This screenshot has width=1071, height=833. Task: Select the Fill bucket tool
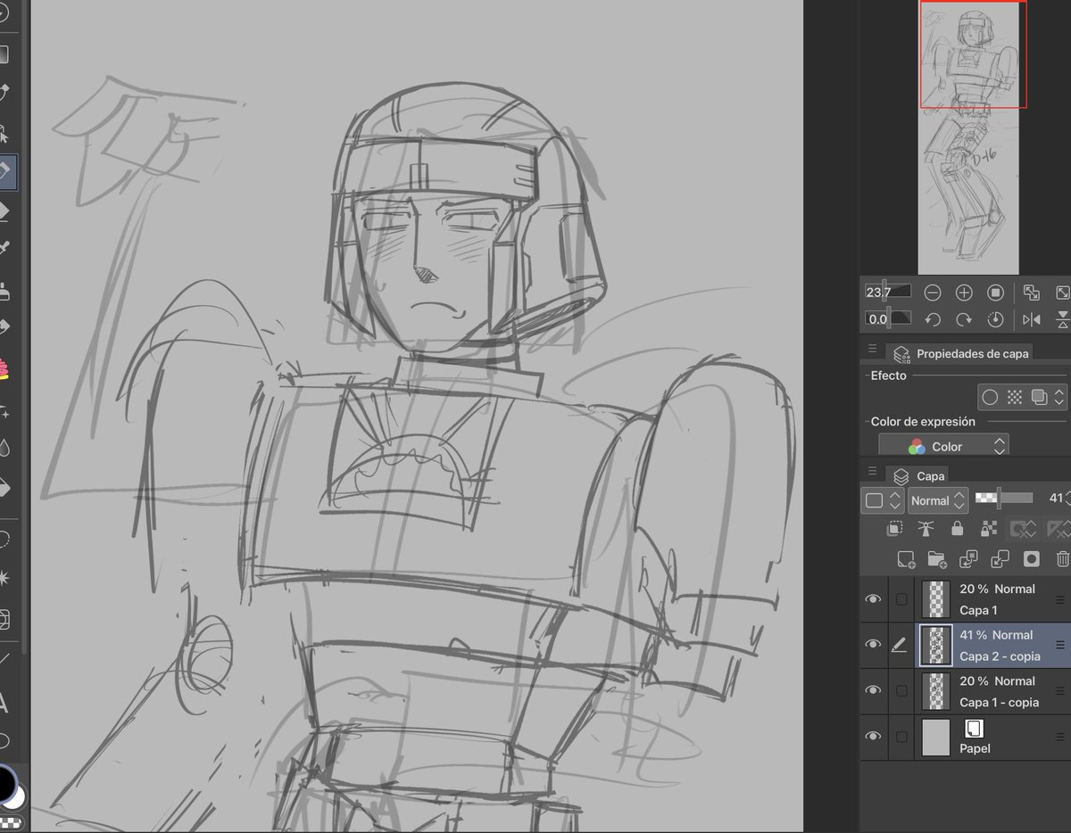click(x=4, y=488)
